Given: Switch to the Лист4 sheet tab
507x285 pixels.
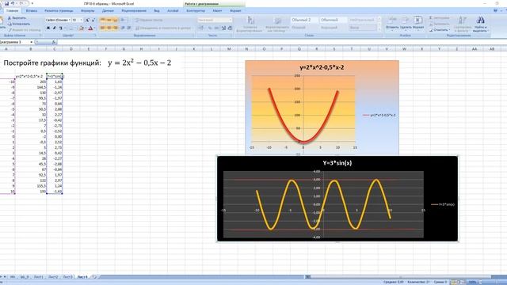Looking at the screenshot, I should (82, 277).
